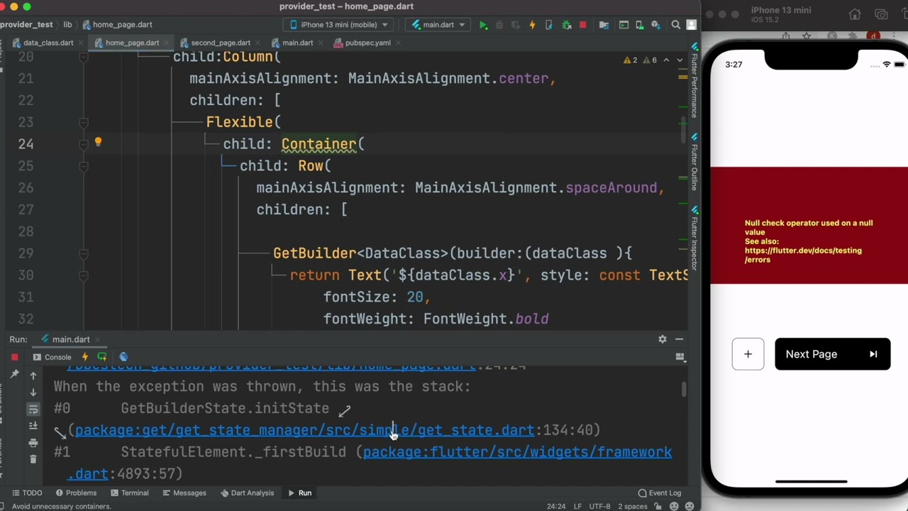Click the print icon in console sidebar
Screen dimensions: 908x511
[33, 443]
